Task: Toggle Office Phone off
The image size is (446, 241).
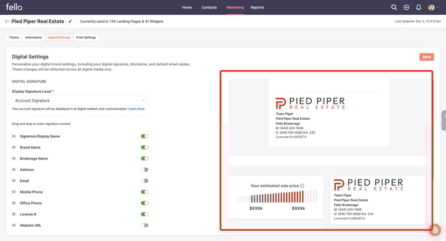Action: 145,203
